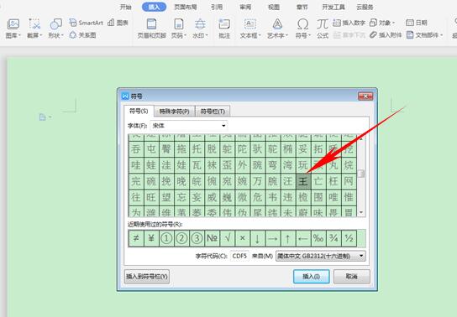Viewport: 457px width, 317px height.
Task: Open the 页面布局 ribbon tab
Action: point(186,7)
